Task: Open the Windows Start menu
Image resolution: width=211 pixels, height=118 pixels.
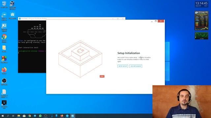Action: pos(2,116)
